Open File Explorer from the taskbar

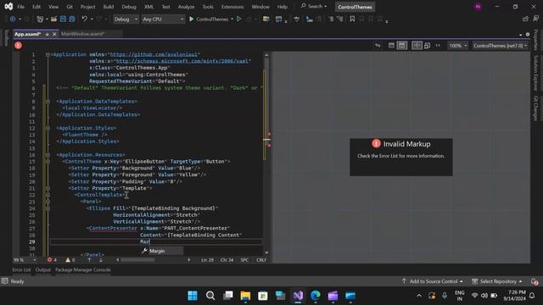(x=245, y=296)
